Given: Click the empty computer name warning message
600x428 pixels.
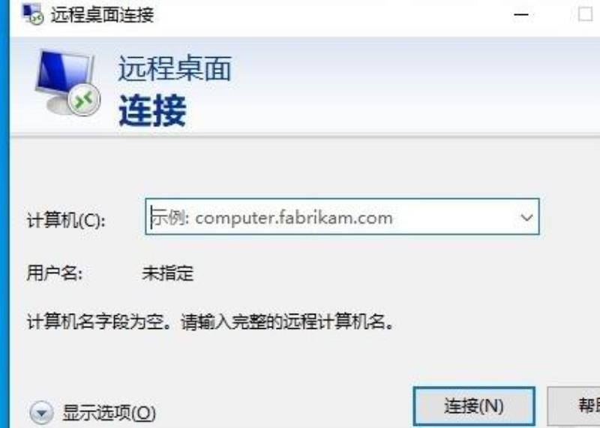Looking at the screenshot, I should (211, 322).
